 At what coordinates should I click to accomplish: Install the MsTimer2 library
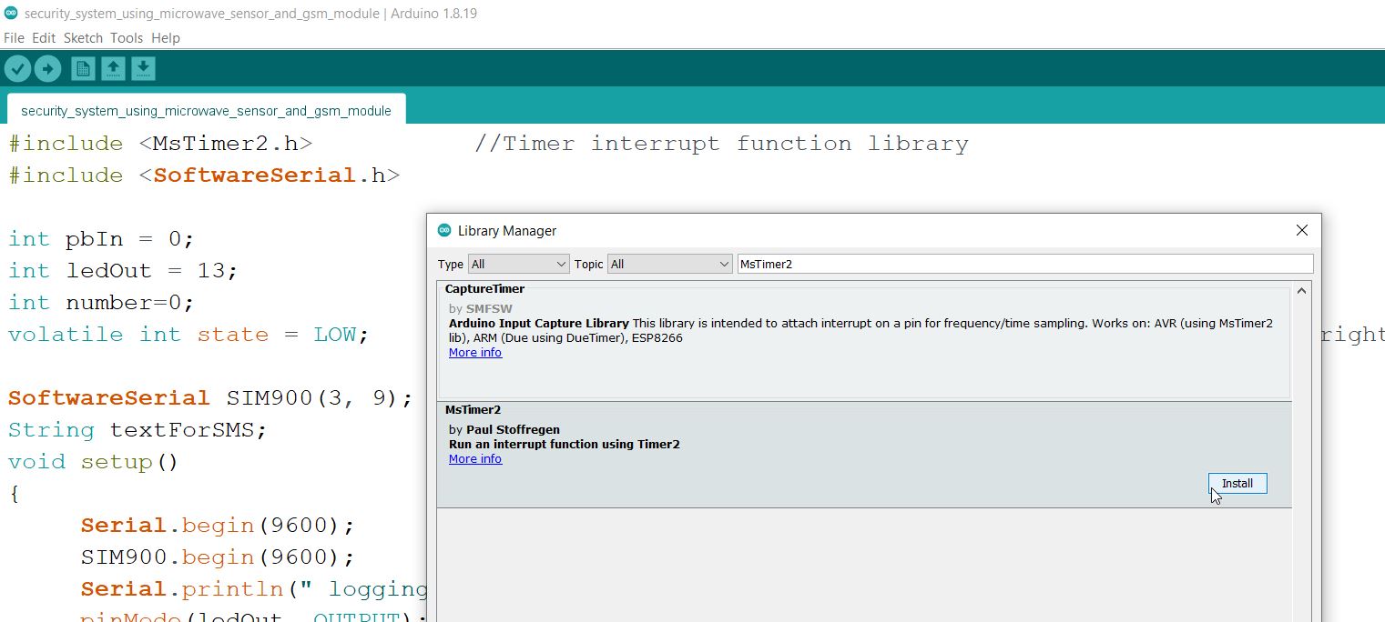tap(1237, 484)
